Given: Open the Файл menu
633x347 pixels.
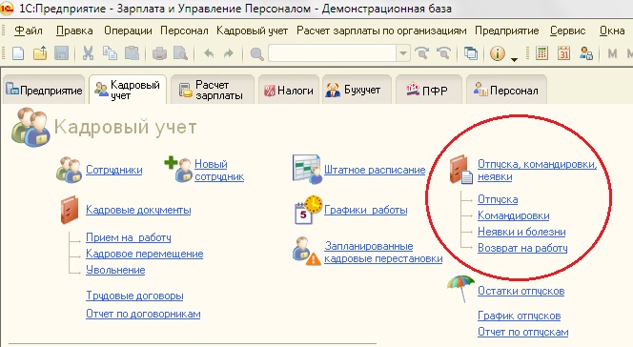Looking at the screenshot, I should pyautogui.click(x=29, y=31).
